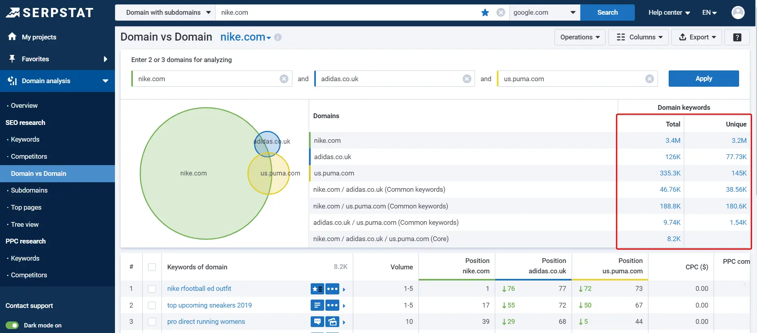Open the Help center dropdown
Viewport: 757px width, 333px height.
(669, 12)
